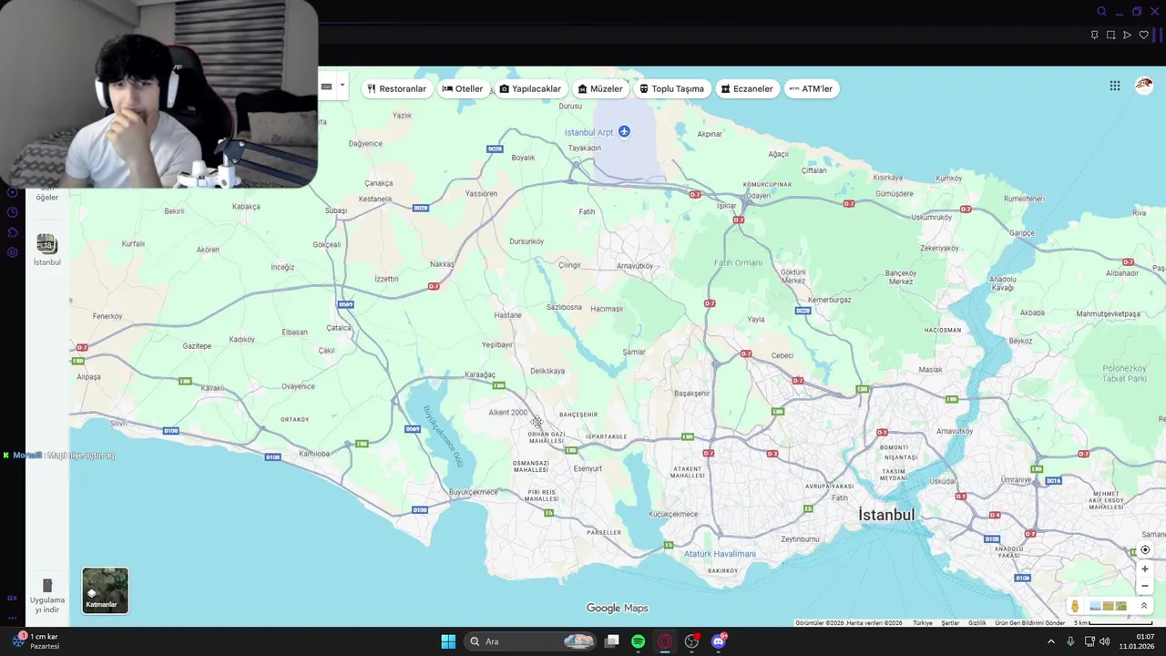Open recent İstanbul search in sidebar

point(46,249)
